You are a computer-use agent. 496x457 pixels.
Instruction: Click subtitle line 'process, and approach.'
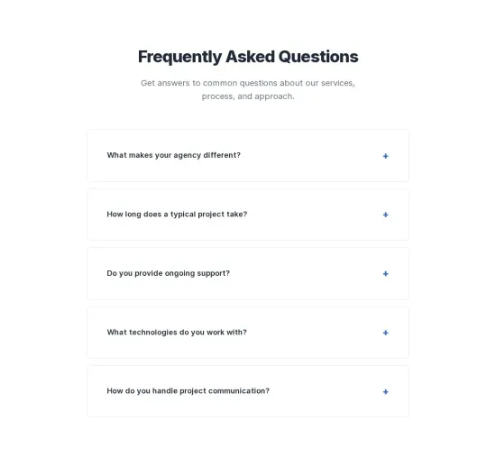click(x=248, y=96)
